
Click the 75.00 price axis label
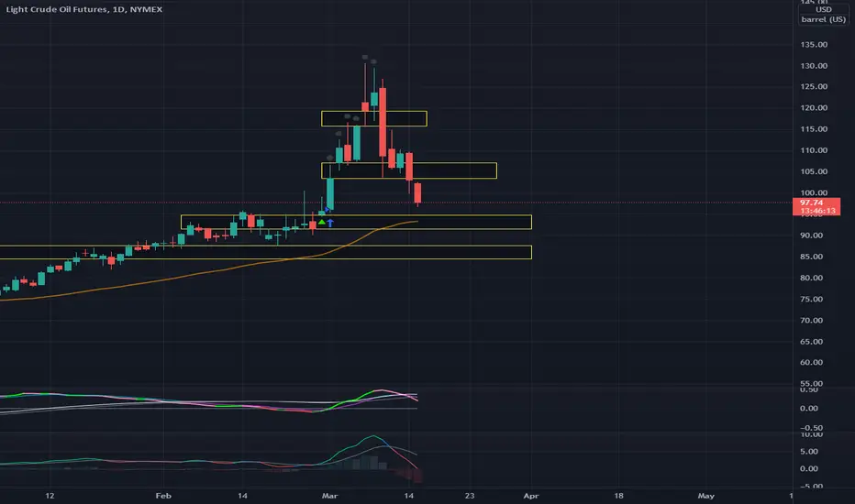tap(811, 299)
